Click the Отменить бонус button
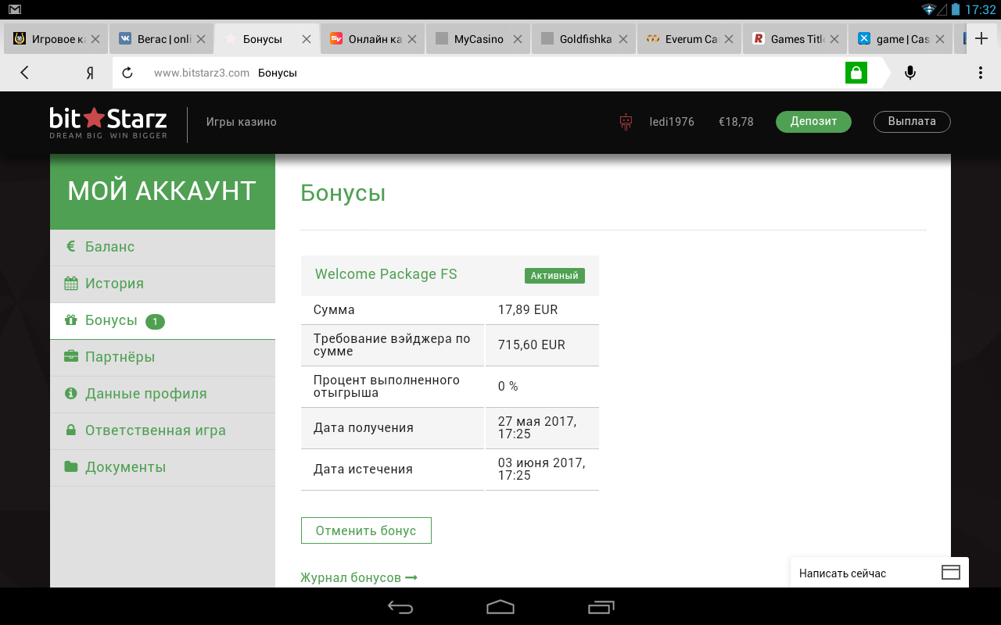The image size is (1001, 625). (x=365, y=530)
